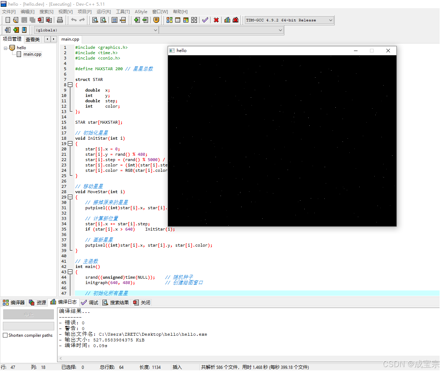
Task: Click the 关闭 bottom panel tab
Action: pos(142,303)
